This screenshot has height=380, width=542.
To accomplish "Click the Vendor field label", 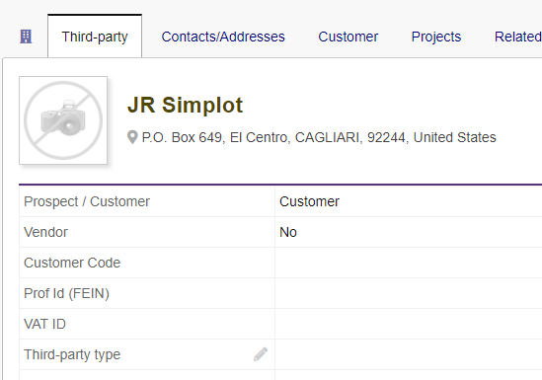I will pos(45,232).
